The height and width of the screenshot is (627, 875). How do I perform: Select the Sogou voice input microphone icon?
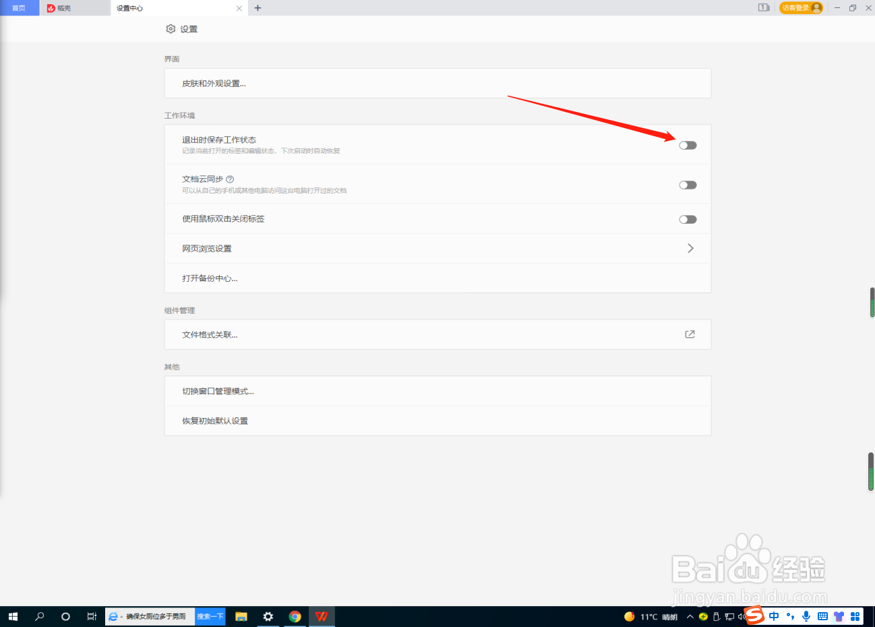806,616
